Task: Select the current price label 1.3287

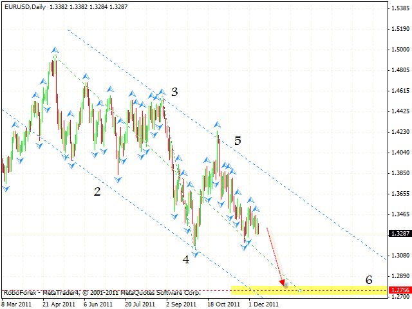Action: (400, 233)
